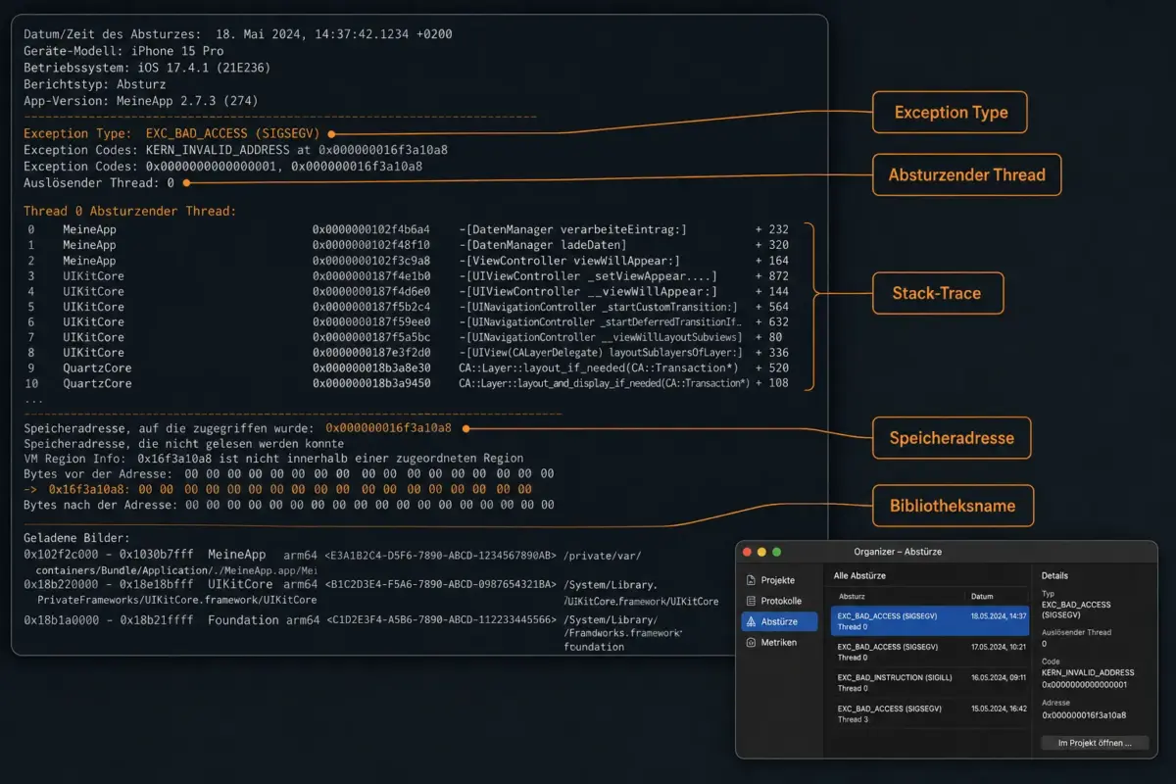This screenshot has width=1176, height=784.
Task: Click stack frame 5 _startCustomTransition
Action: point(408,307)
